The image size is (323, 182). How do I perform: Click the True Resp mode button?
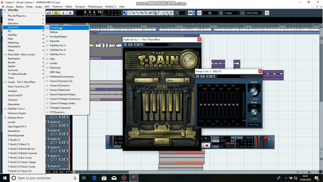click(x=254, y=124)
